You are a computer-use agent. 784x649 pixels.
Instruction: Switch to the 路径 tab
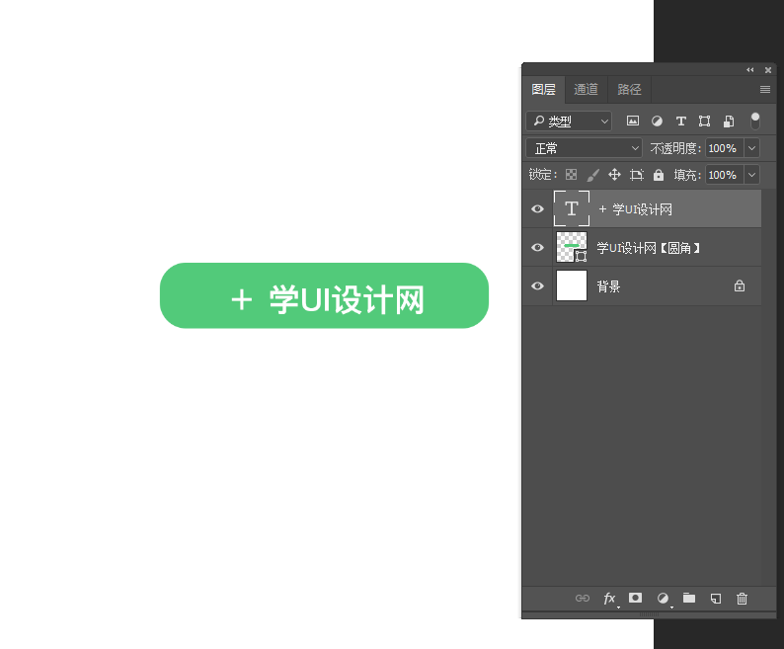click(x=629, y=90)
